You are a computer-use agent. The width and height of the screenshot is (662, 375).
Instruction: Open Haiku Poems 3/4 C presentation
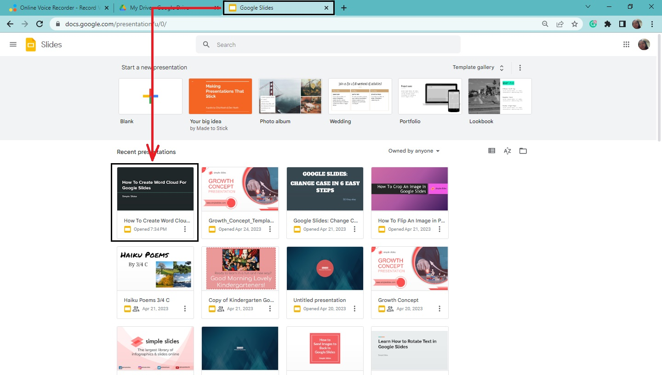(155, 268)
